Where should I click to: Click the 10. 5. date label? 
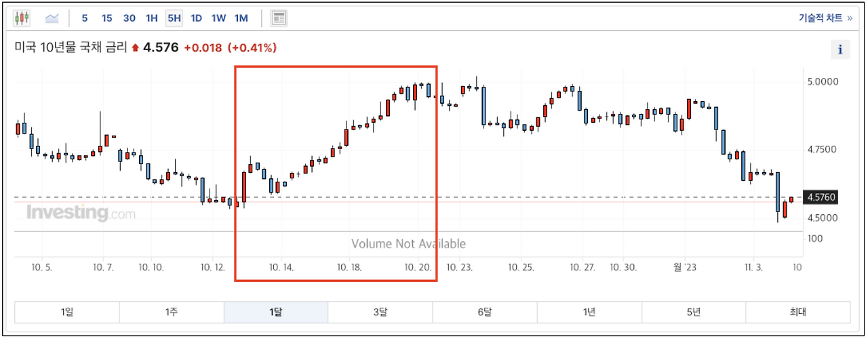point(41,267)
